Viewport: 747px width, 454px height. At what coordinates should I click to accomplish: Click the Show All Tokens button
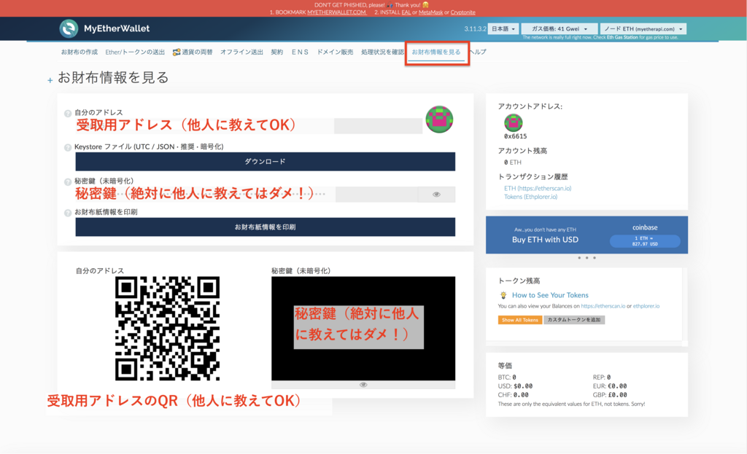tap(519, 320)
